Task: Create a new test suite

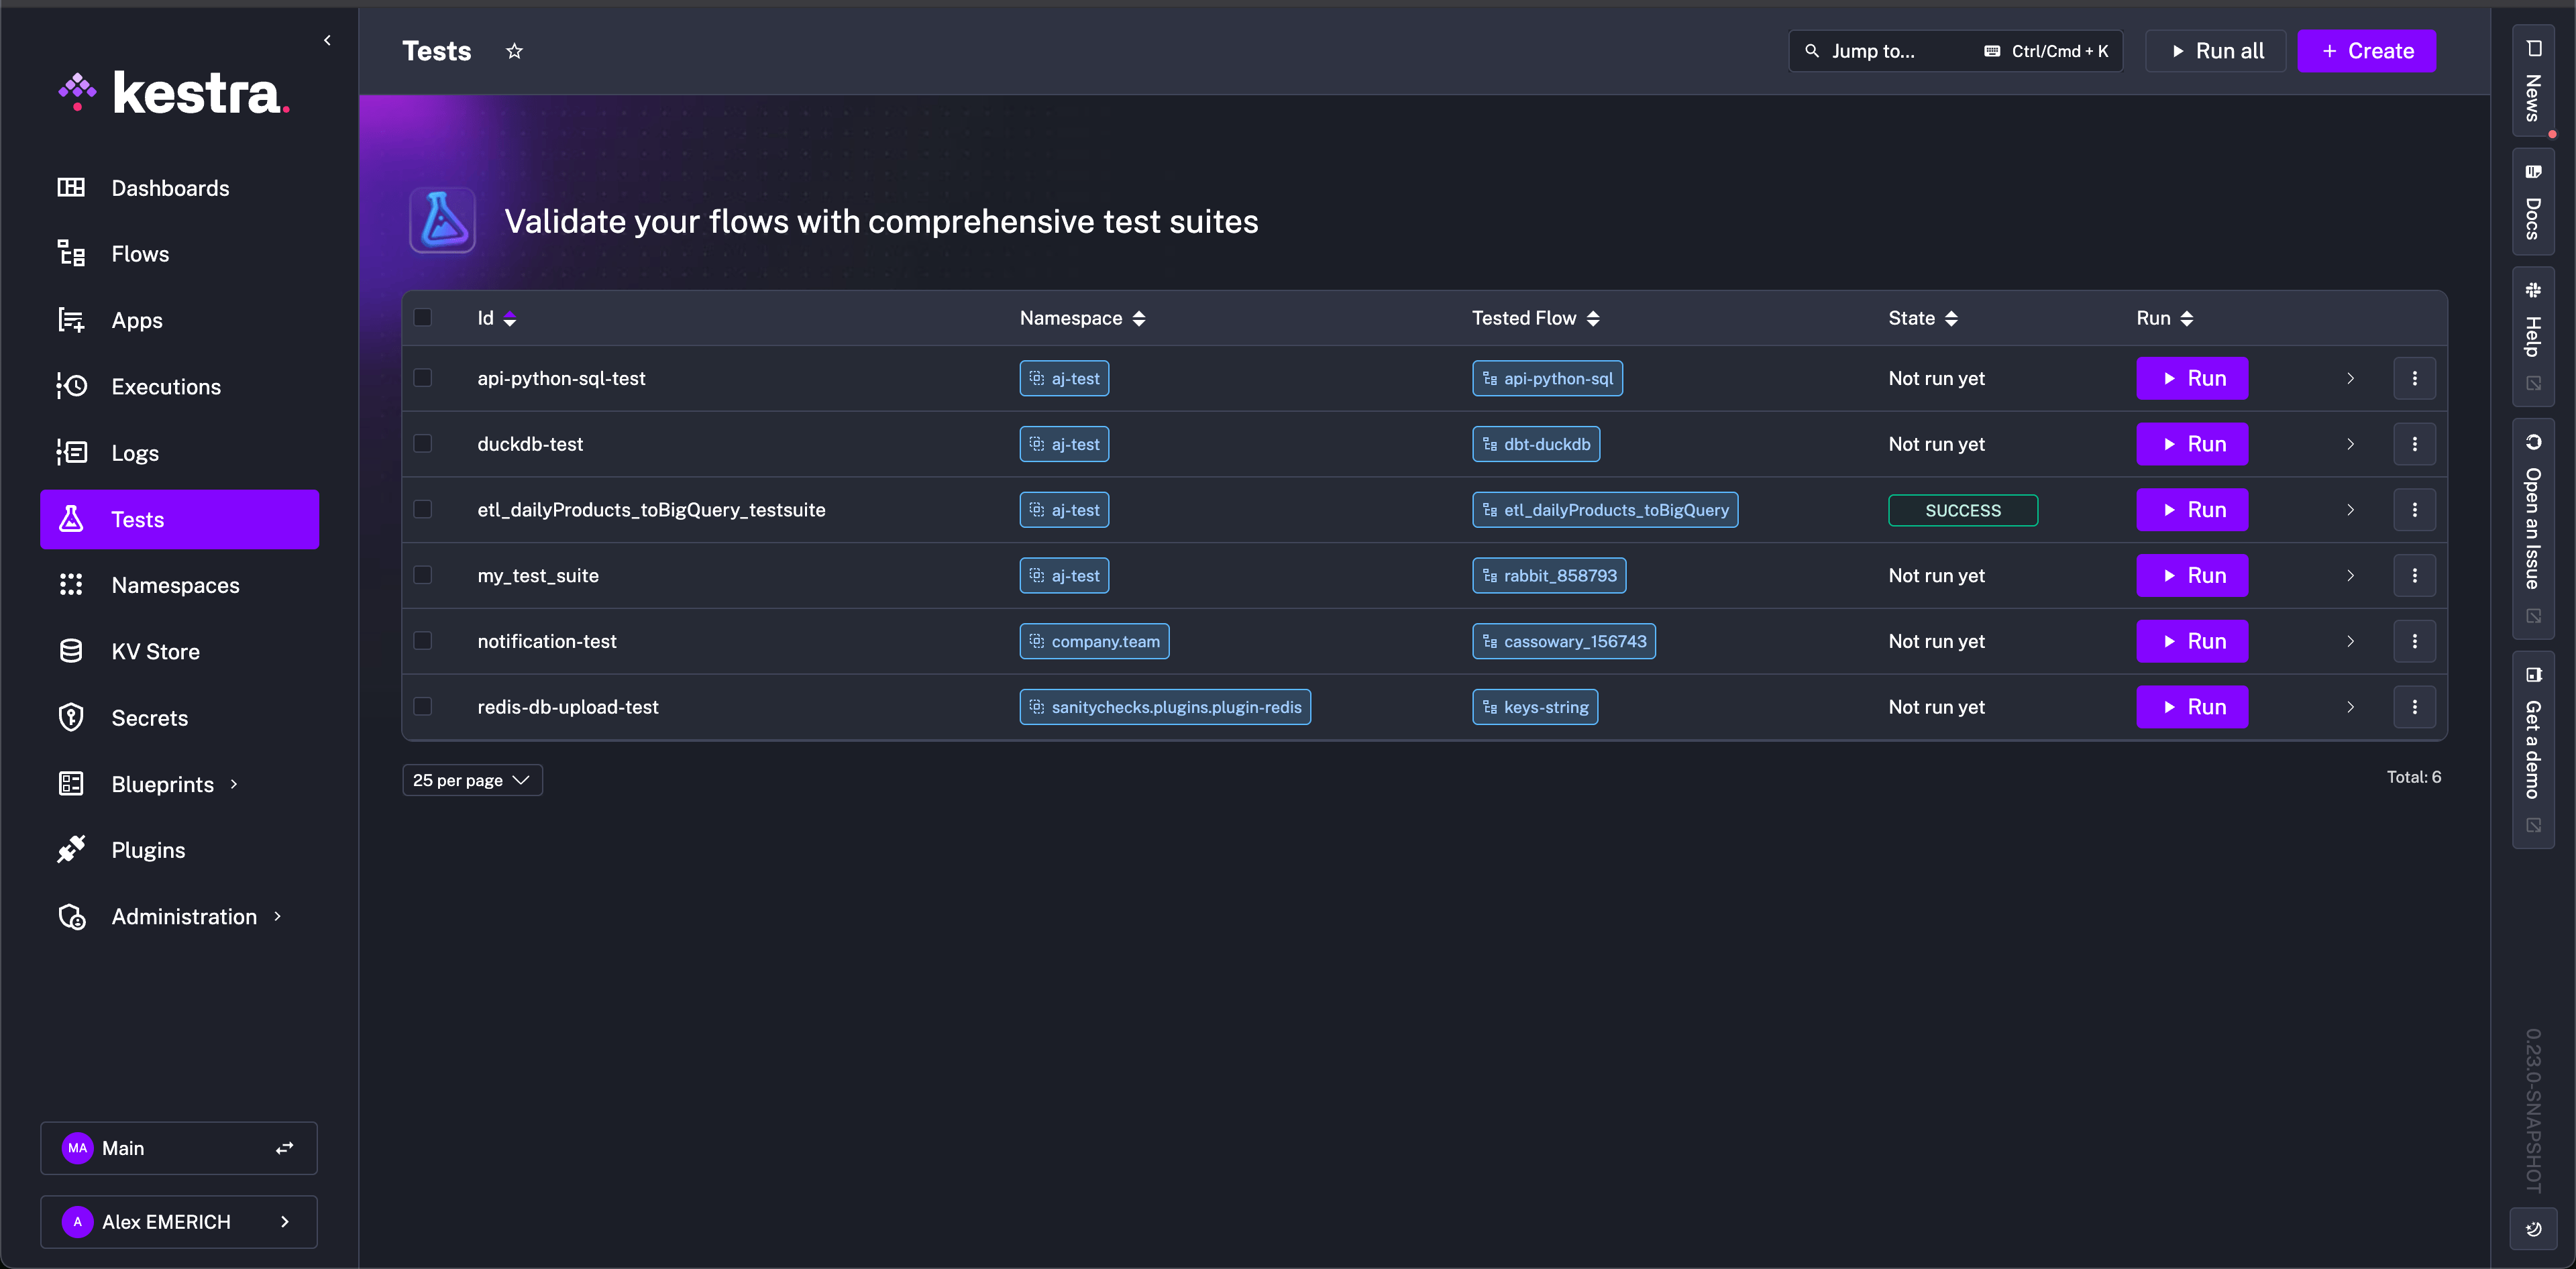Action: pyautogui.click(x=2366, y=50)
